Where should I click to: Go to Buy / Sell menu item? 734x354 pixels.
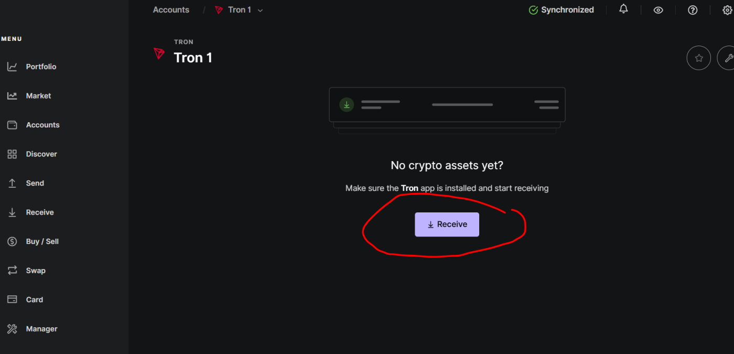(42, 241)
